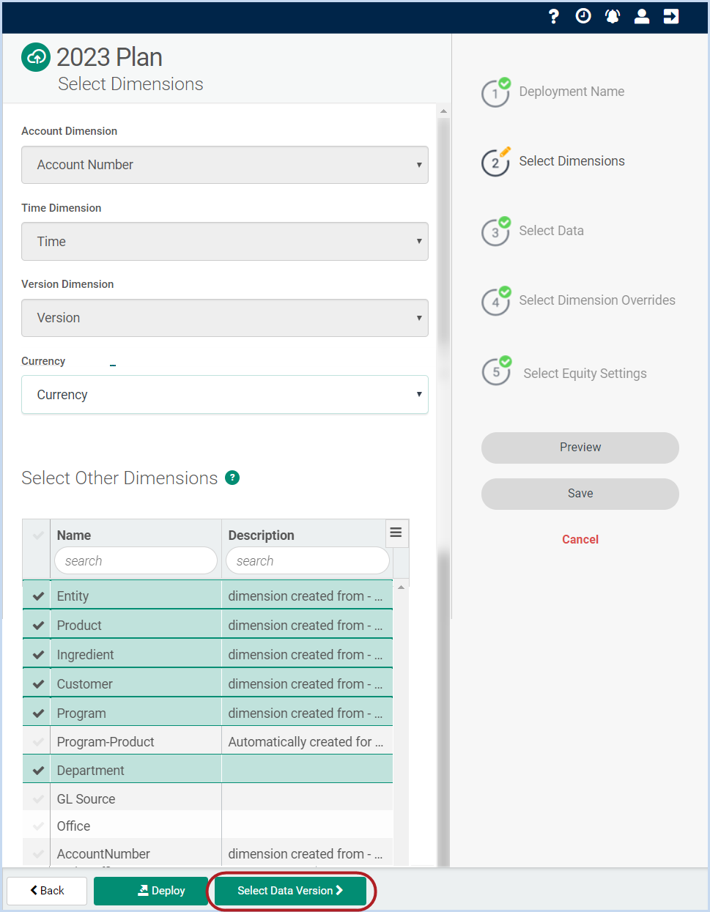
Task: Uncheck the Program dimension row
Action: pos(39,713)
